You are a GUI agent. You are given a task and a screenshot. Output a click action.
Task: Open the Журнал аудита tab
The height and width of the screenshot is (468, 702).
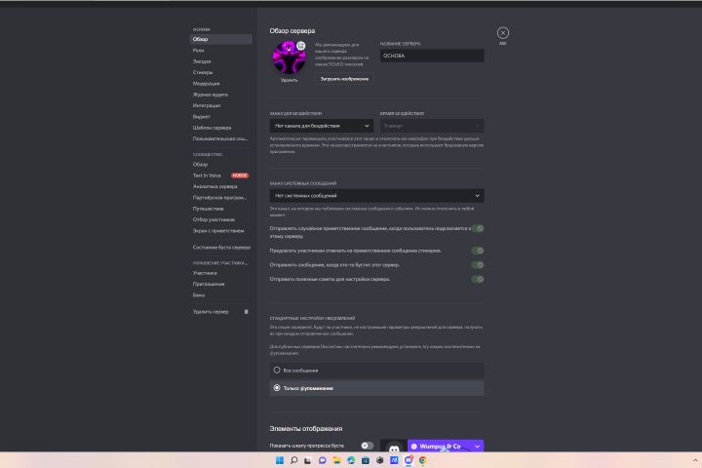[220, 95]
